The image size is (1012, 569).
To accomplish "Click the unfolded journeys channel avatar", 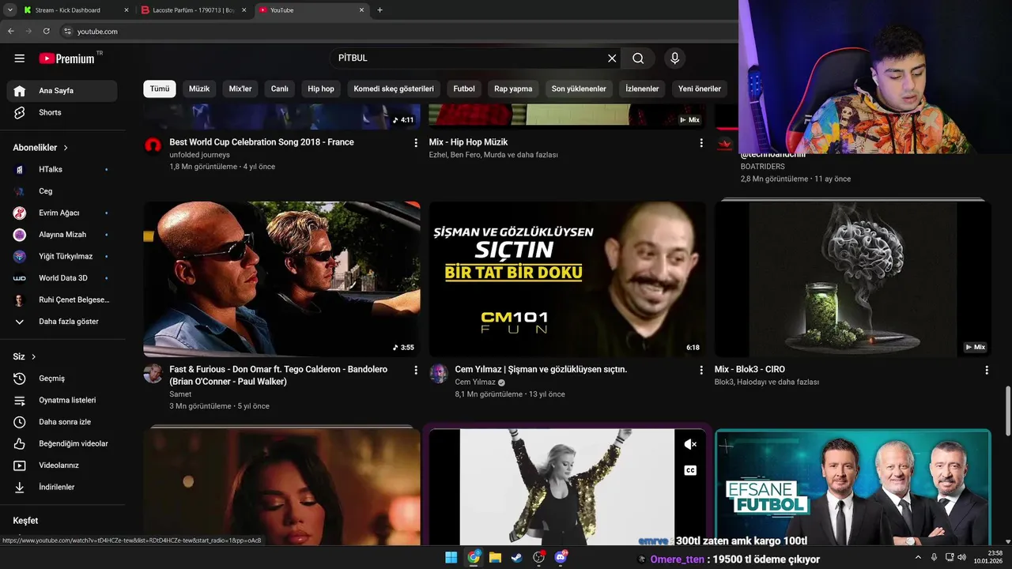I will [x=153, y=145].
